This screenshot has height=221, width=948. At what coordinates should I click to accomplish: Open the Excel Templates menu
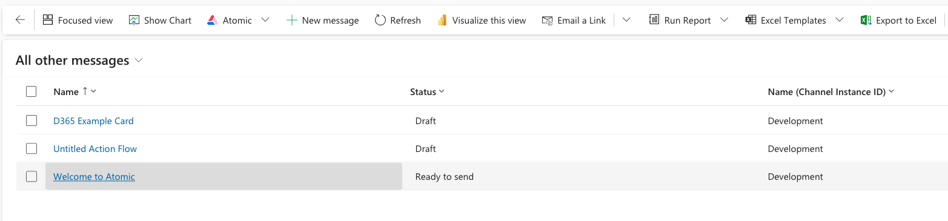tap(794, 20)
